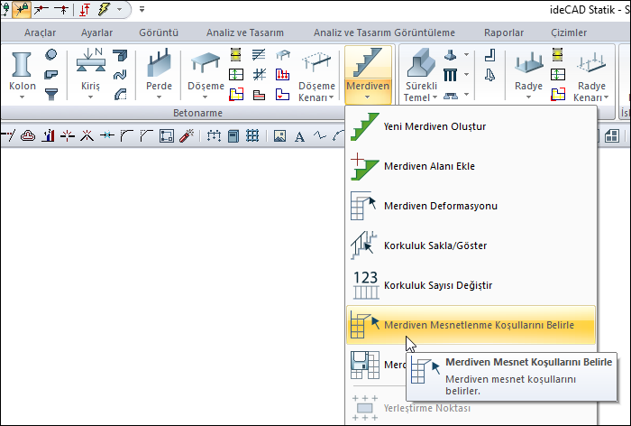Click the lightning bolt icon in quick access toolbar
Screen dimensions: 631x426
105,10
